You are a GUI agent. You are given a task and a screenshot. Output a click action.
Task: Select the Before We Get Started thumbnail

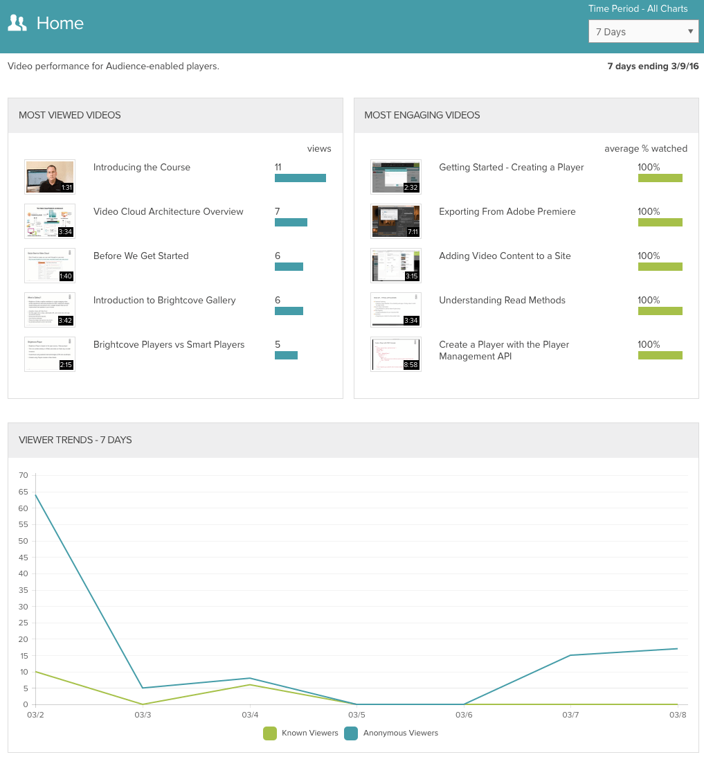pos(50,266)
